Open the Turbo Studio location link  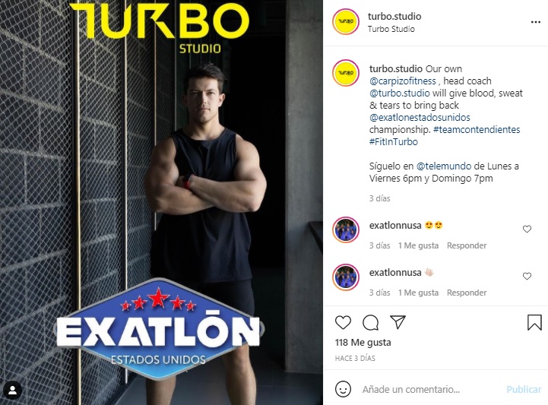pyautogui.click(x=391, y=29)
